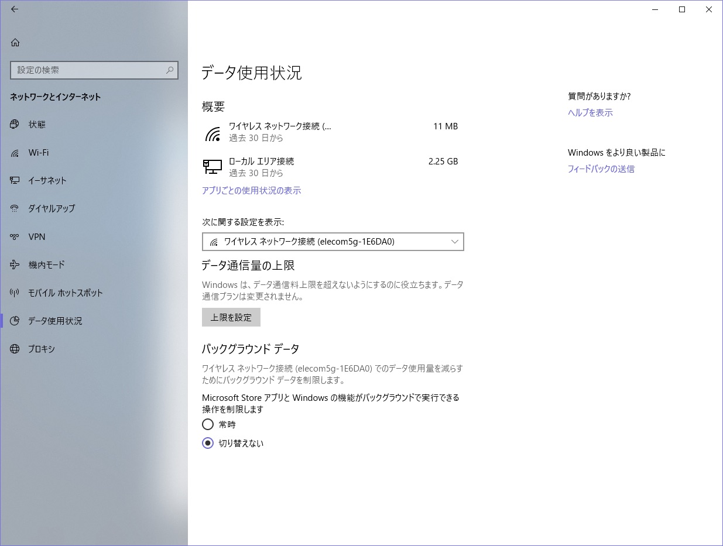Click データ通信量の上限 heading

tap(248, 265)
